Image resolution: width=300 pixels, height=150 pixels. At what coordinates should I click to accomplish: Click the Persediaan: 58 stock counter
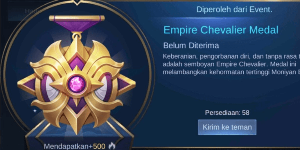(x=227, y=113)
